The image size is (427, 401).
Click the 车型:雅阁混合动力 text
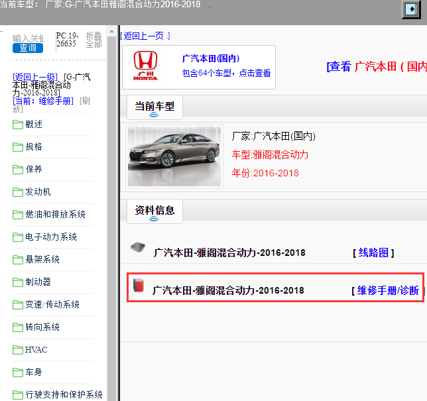point(270,154)
